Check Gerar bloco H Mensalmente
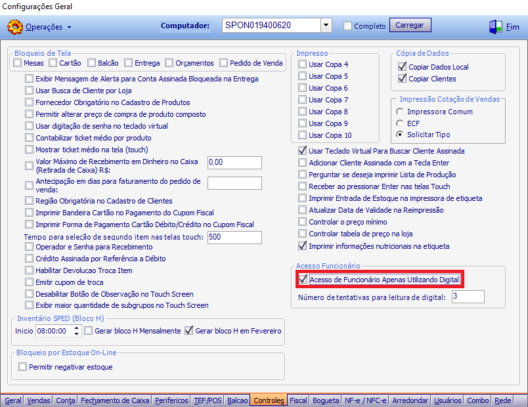528x407 pixels. point(89,331)
